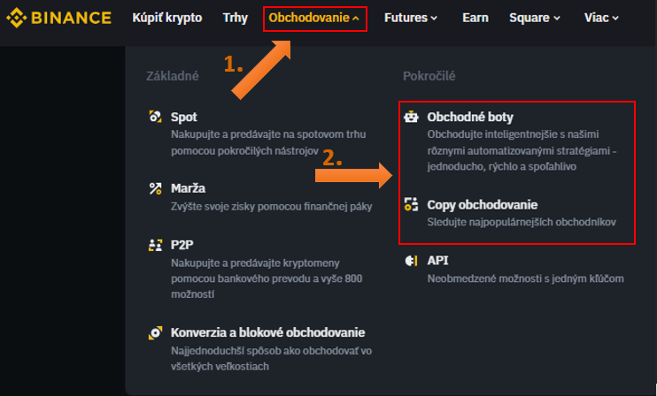Click the Binance logo icon
The width and height of the screenshot is (657, 396).
tap(18, 18)
